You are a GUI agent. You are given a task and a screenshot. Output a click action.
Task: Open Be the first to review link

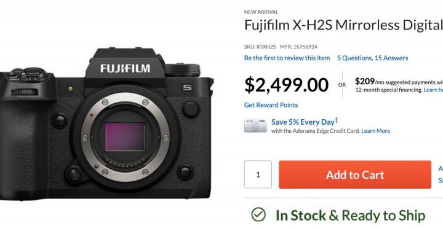coord(287,58)
